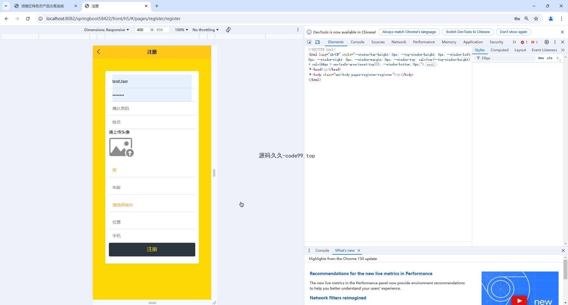
Task: Open the Application tab
Action: coord(473,42)
